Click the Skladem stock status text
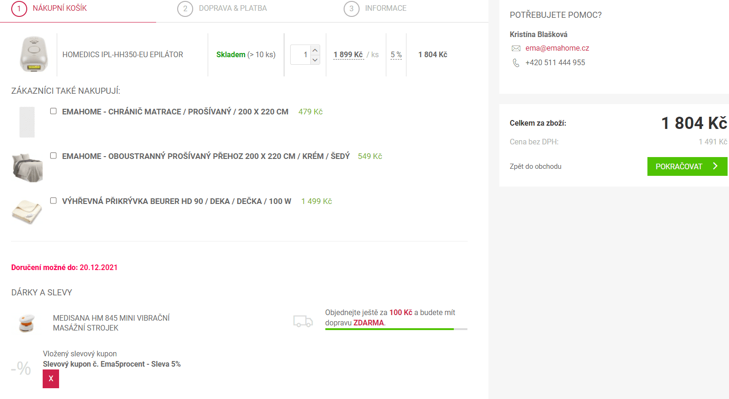Viewport: 729px width, 399px height. coord(231,55)
